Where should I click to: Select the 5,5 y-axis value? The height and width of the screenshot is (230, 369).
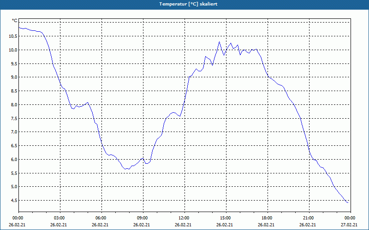(x=14, y=173)
